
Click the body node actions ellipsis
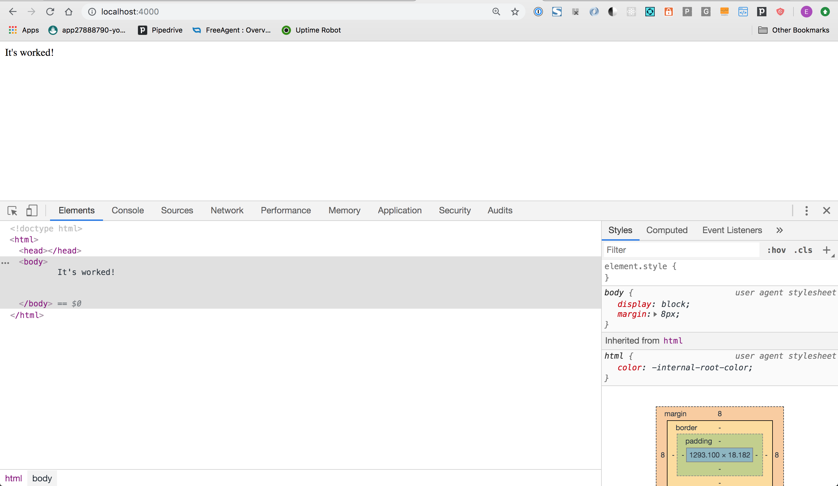click(5, 263)
